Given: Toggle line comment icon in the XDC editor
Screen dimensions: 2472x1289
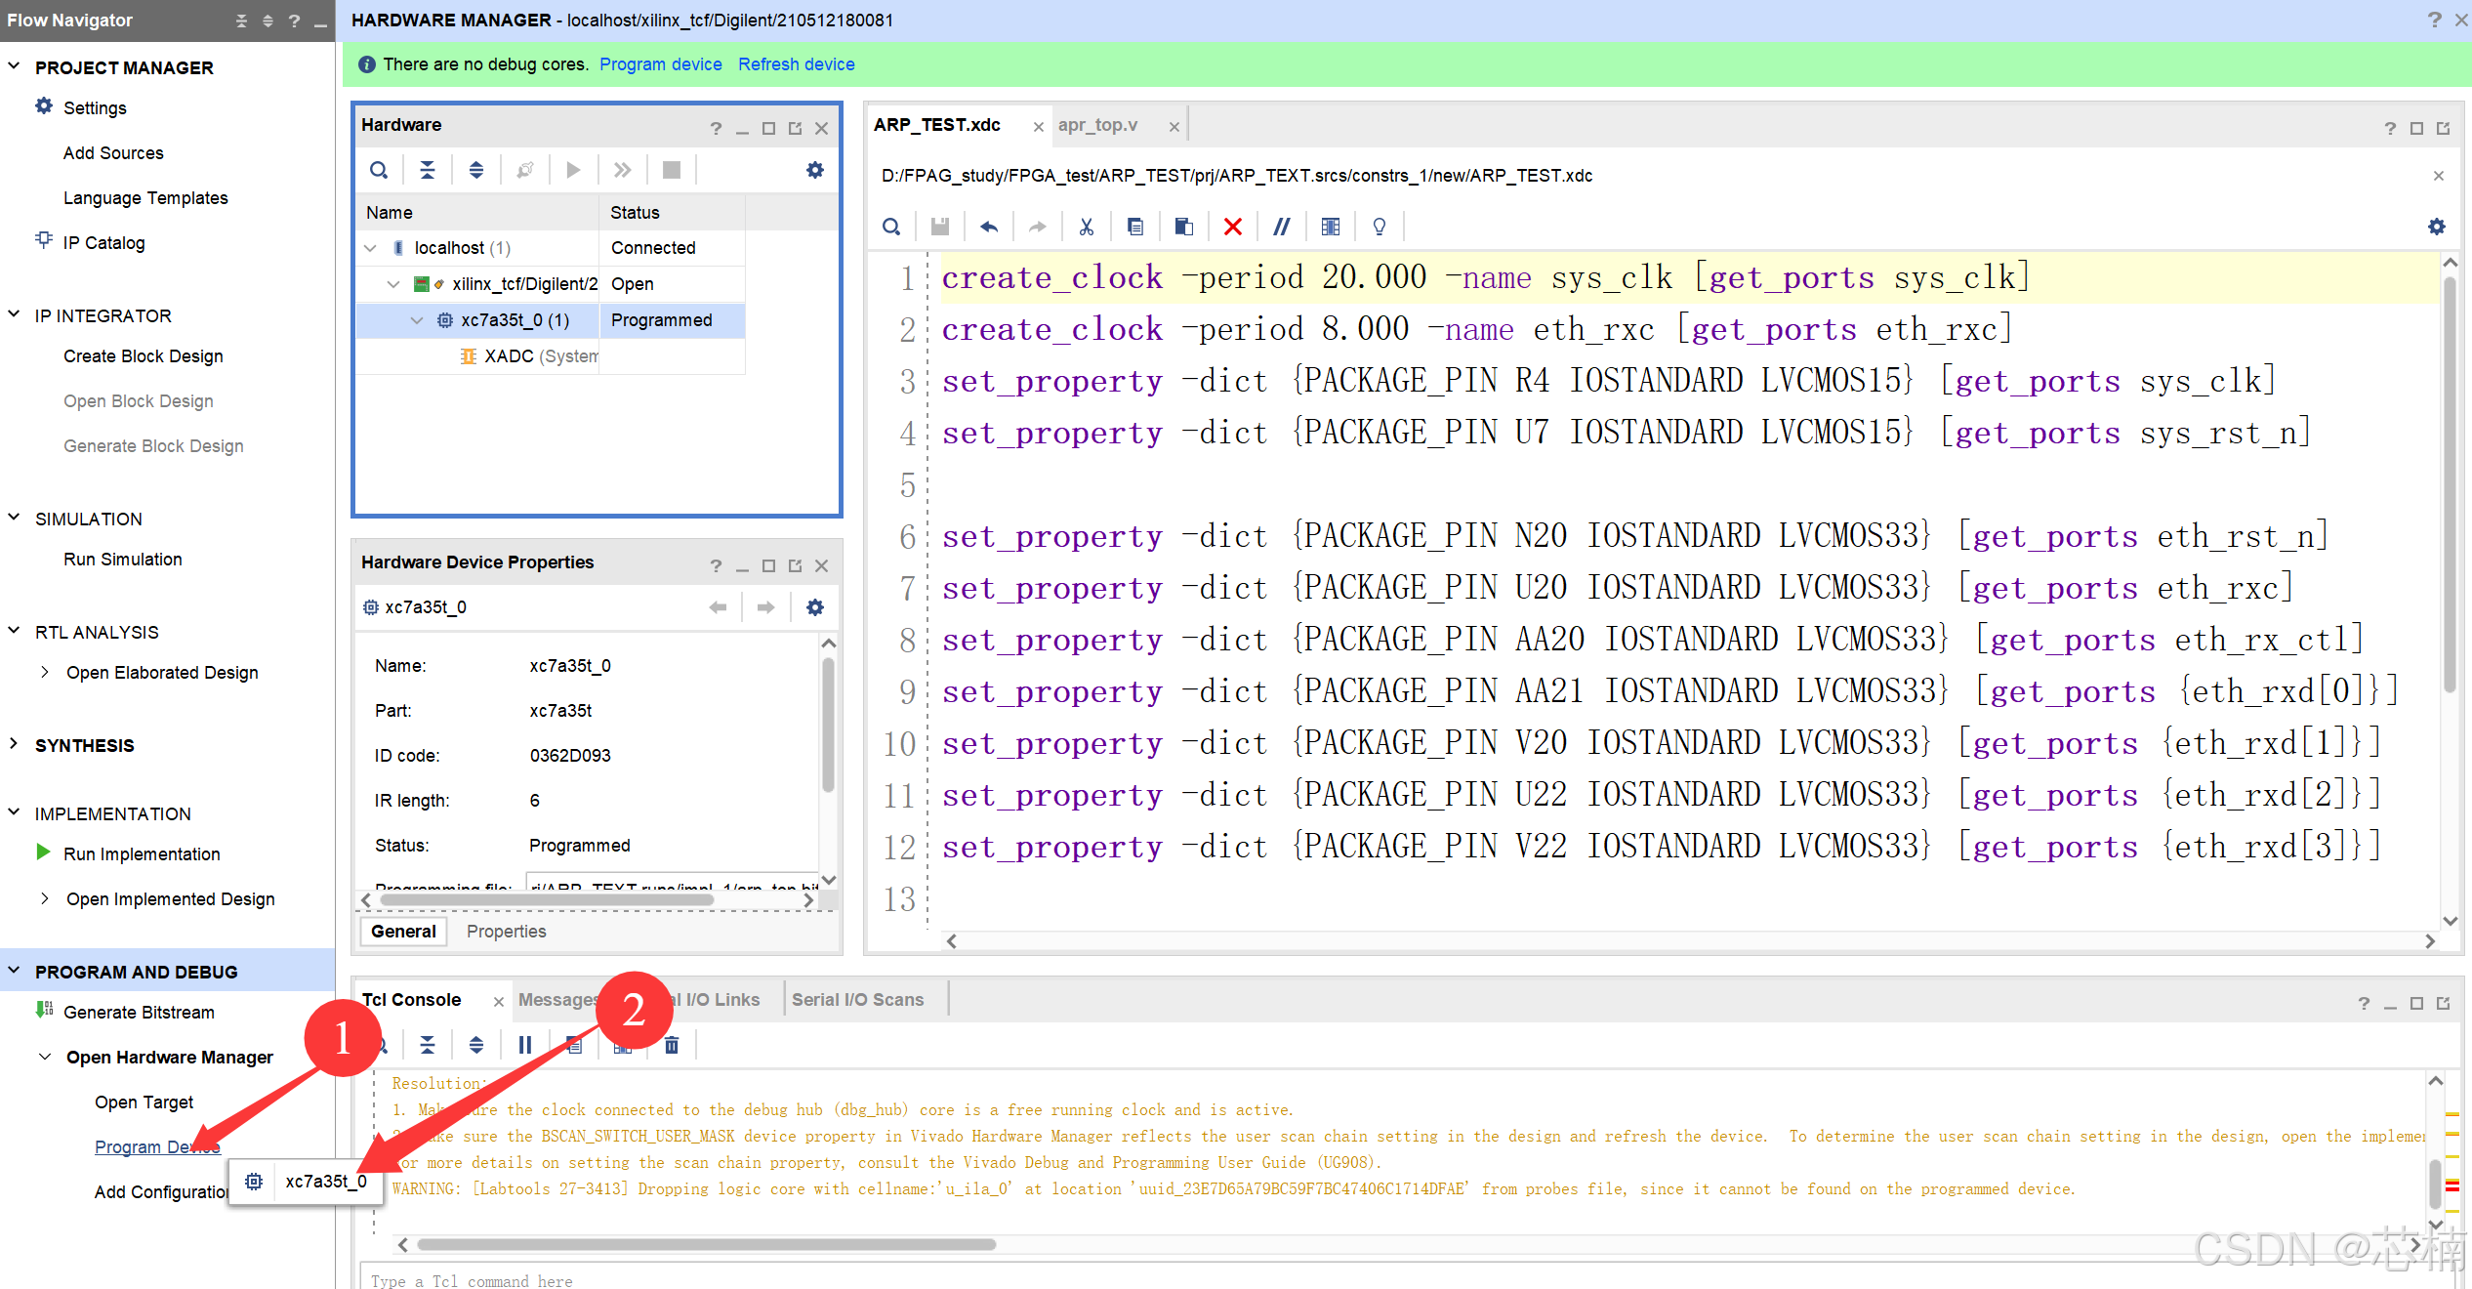Looking at the screenshot, I should (1281, 226).
